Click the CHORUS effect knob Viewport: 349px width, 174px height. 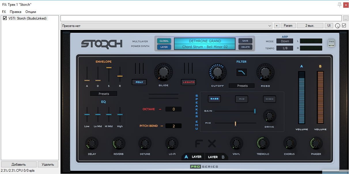pos(289,143)
